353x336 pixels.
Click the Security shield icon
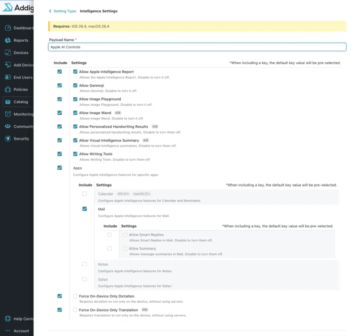[x=8, y=138]
